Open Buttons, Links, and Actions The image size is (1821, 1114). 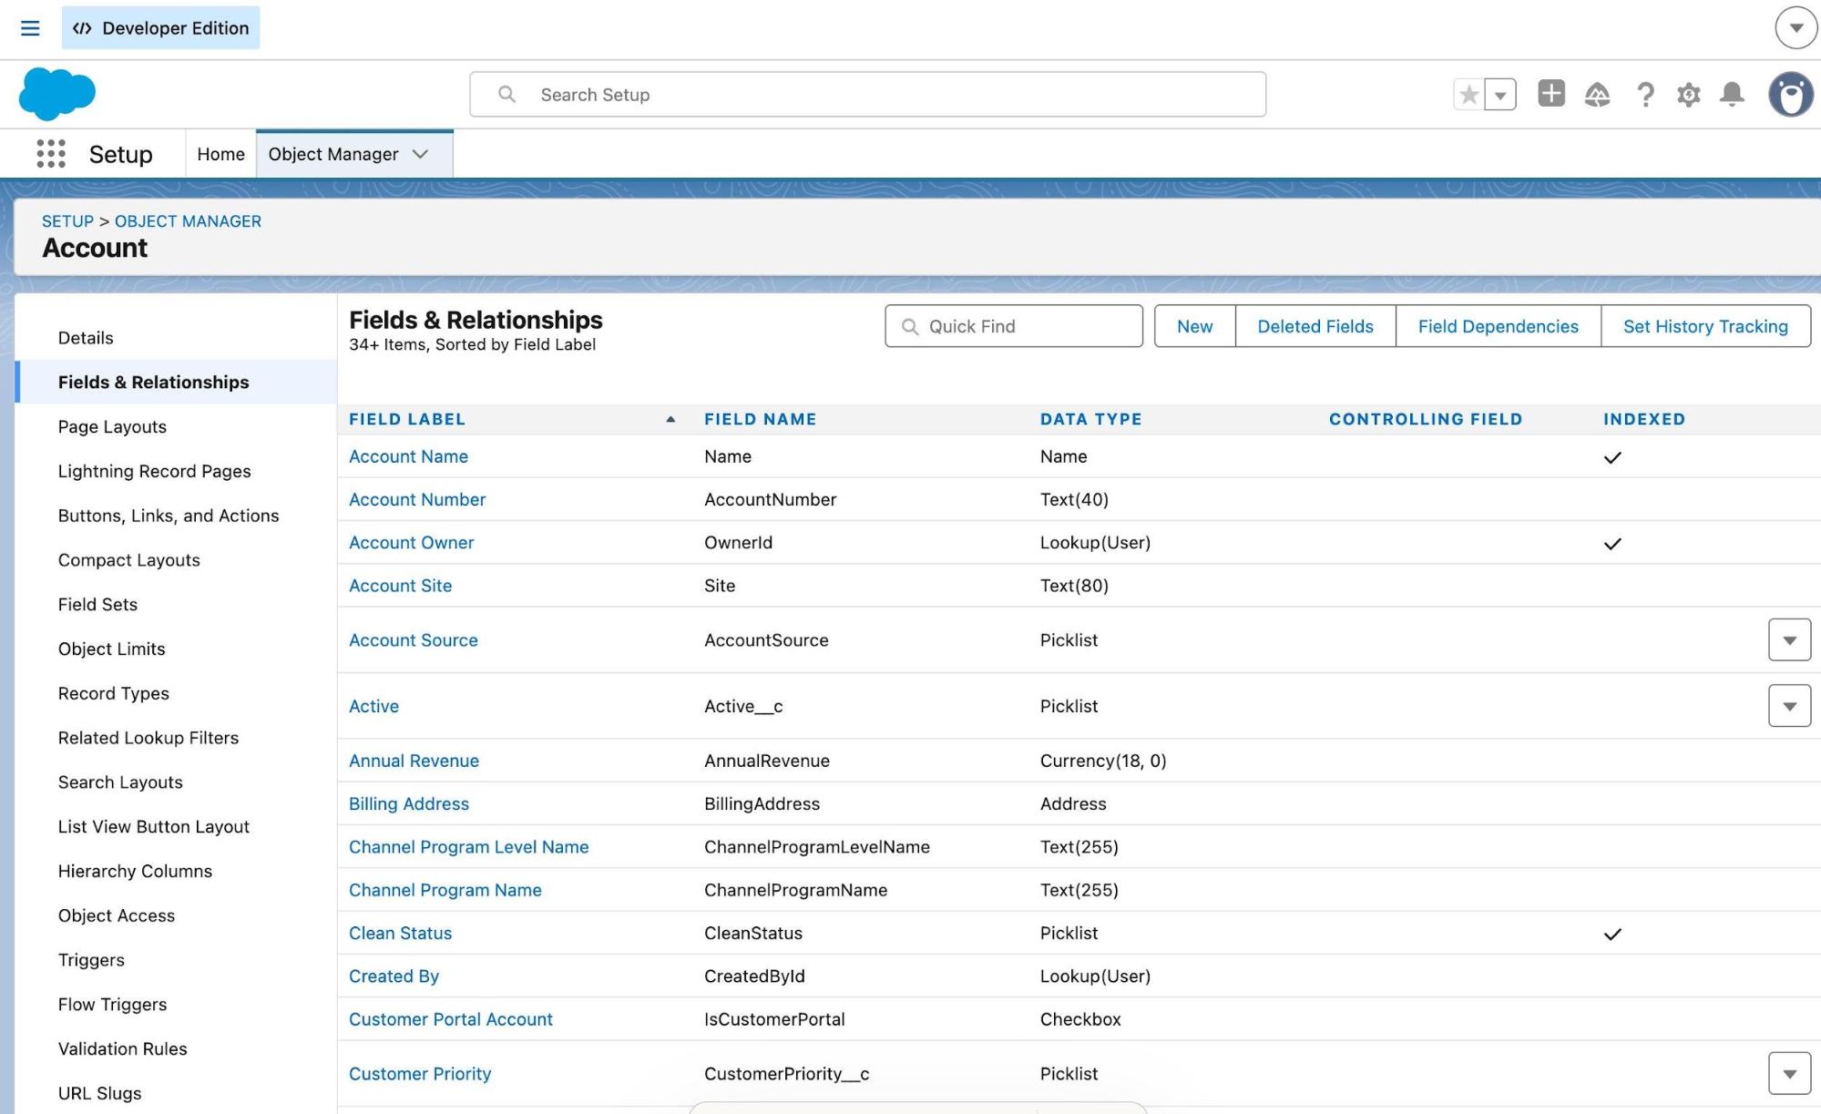tap(169, 516)
